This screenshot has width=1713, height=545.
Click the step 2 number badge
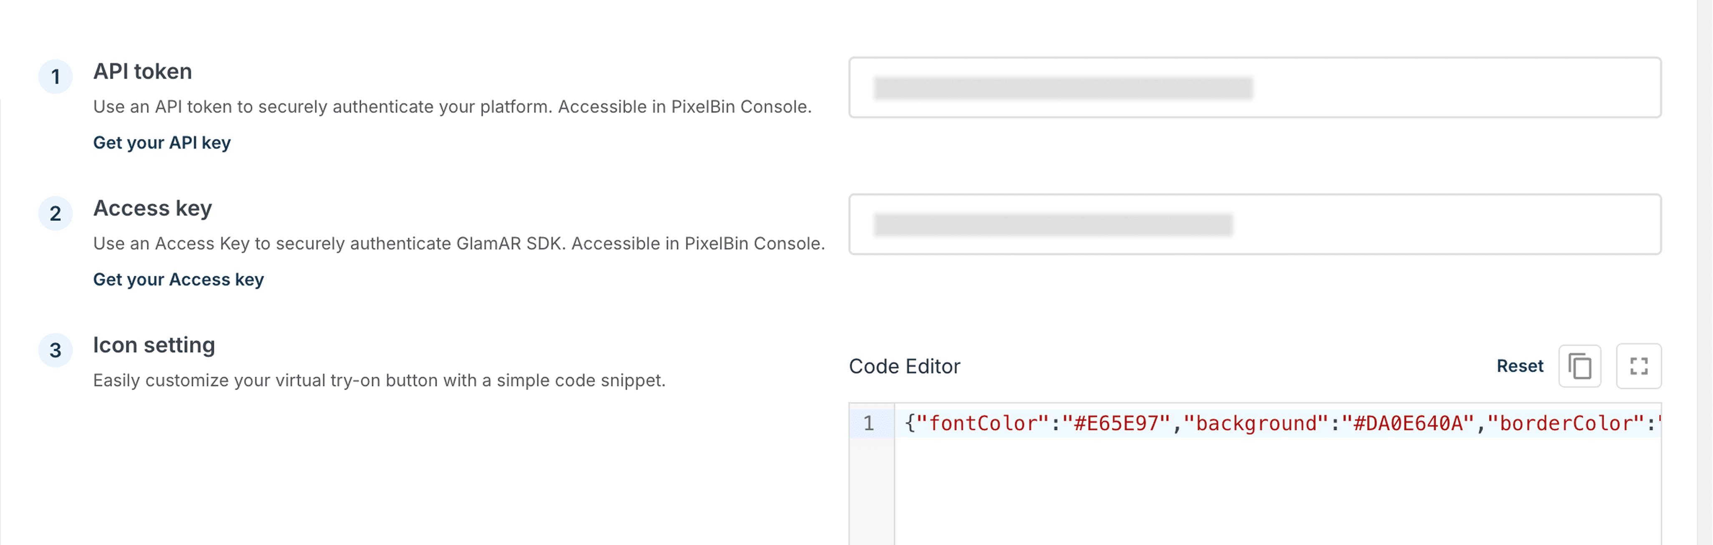point(55,214)
